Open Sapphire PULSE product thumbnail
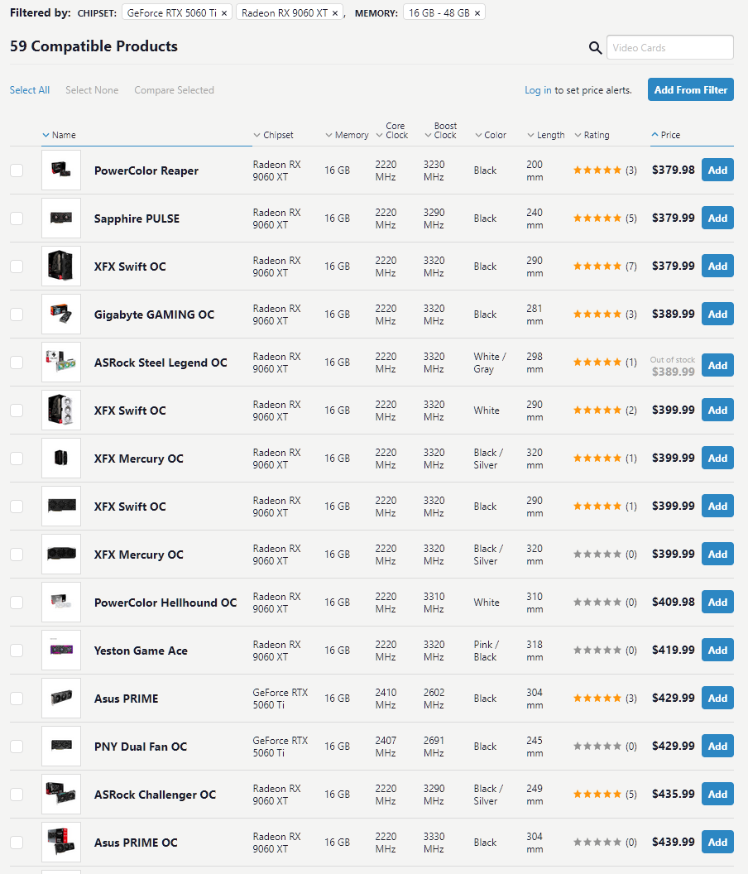Image resolution: width=748 pixels, height=874 pixels. (x=61, y=218)
